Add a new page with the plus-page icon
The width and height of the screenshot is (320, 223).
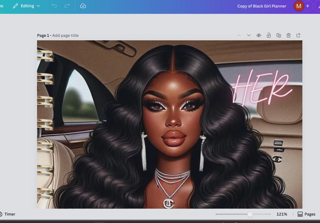point(298,35)
